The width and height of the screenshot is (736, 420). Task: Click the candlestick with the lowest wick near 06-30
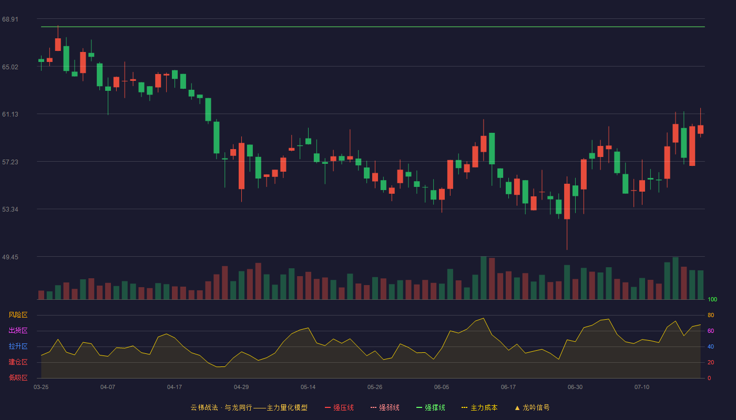pyautogui.click(x=567, y=202)
